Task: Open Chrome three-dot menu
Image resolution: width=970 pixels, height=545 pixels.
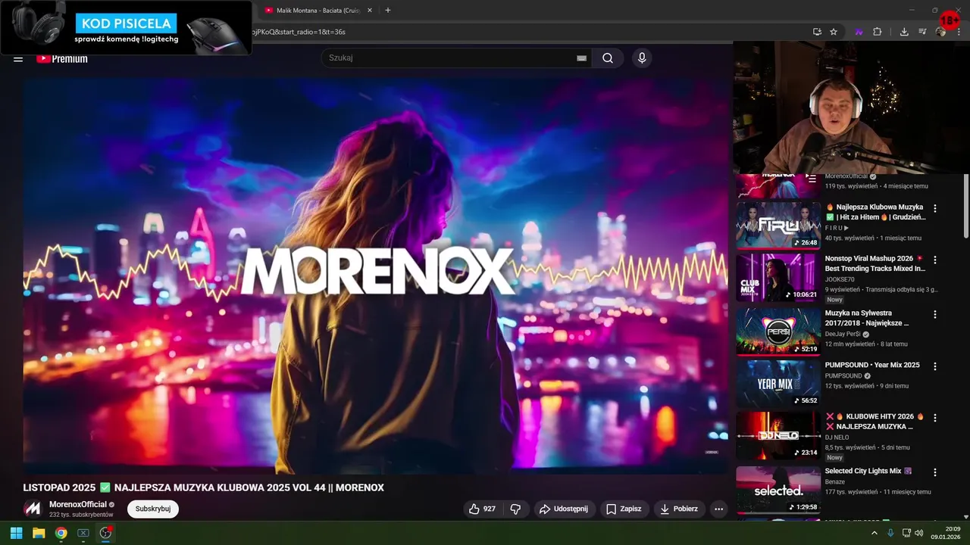Action: [x=959, y=32]
